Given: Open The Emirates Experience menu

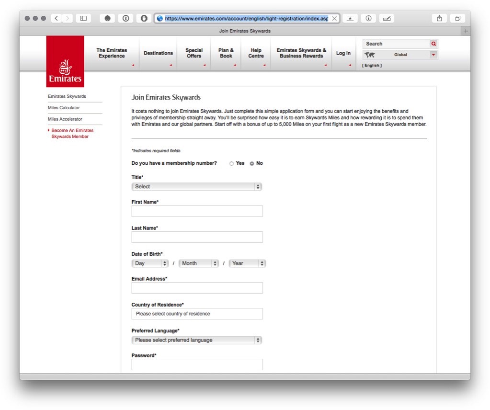Looking at the screenshot, I should click(x=112, y=53).
